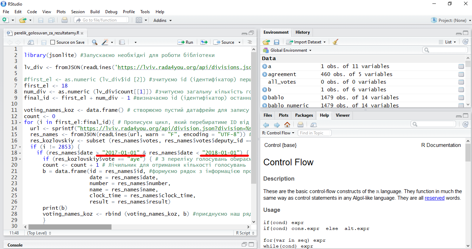Collapse the for loop at line 13
Screen dimensions: 472x249
pos(20,122)
